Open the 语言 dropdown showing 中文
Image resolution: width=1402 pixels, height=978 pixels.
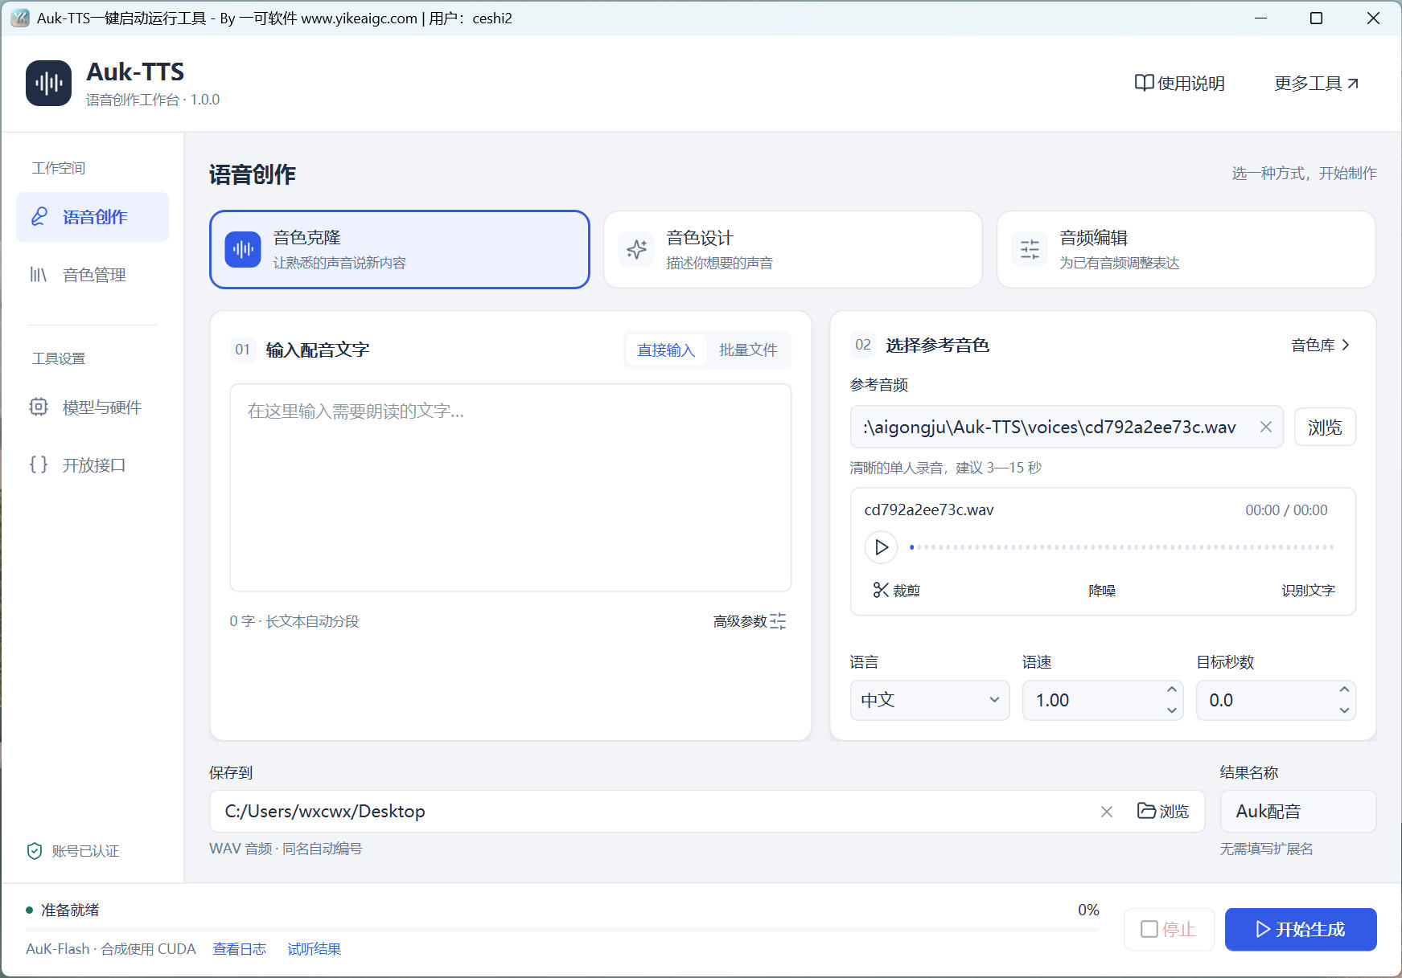930,700
